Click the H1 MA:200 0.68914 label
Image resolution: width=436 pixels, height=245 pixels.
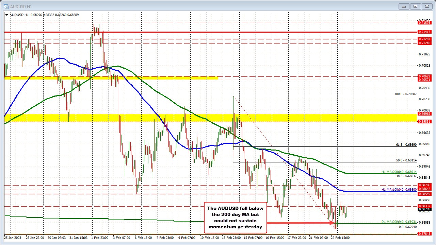point(398,172)
